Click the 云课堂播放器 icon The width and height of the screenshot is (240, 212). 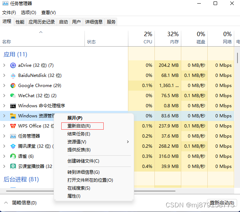tap(13, 166)
